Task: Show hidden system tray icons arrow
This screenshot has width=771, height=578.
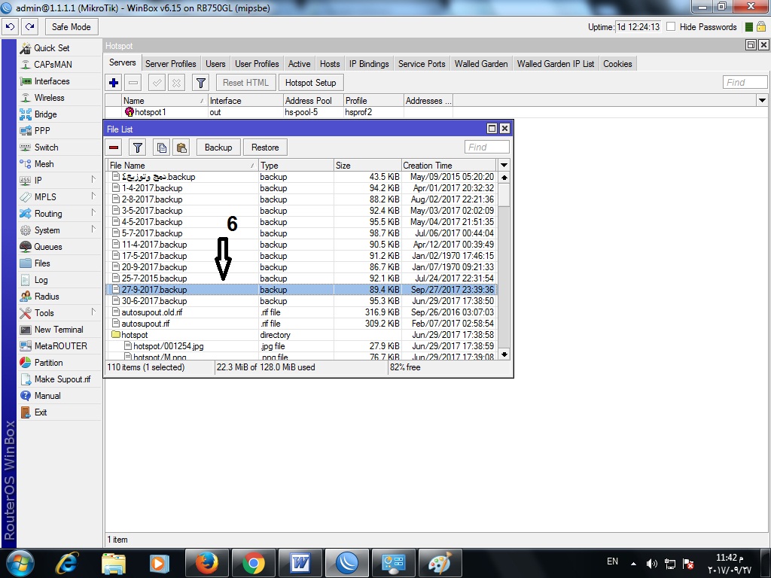Action: pos(633,564)
